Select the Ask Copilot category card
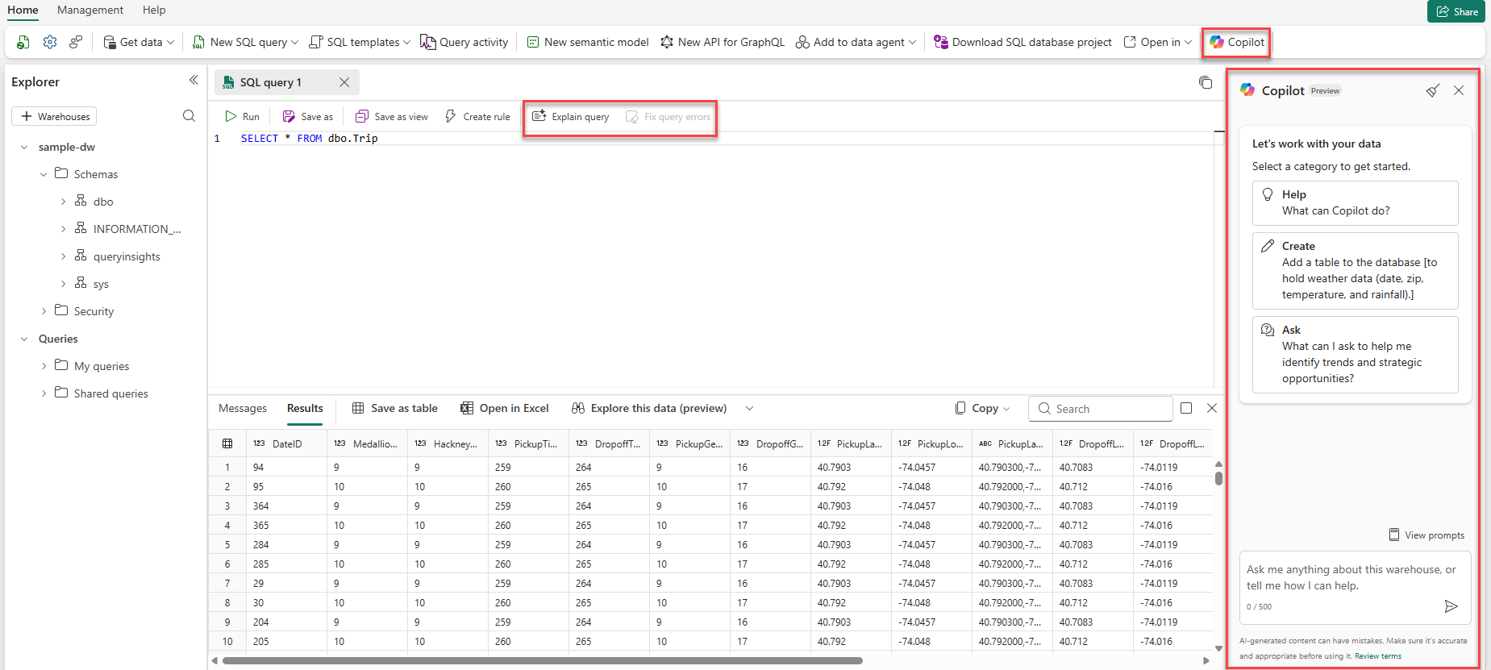The height and width of the screenshot is (670, 1491). (x=1355, y=355)
